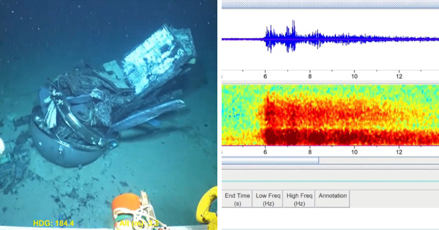Click the "6" label on the waveform time axis
The image size is (439, 230).
point(265,77)
